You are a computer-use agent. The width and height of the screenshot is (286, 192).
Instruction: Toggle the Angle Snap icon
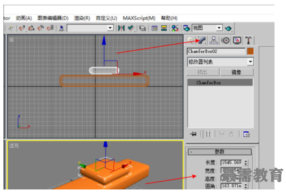point(31,29)
